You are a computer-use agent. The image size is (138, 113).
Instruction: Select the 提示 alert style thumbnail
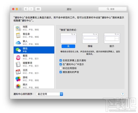(112, 38)
